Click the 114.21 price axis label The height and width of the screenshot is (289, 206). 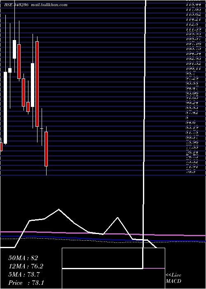[x=193, y=19]
